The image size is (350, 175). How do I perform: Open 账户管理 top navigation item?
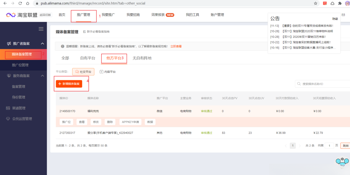[217, 15]
